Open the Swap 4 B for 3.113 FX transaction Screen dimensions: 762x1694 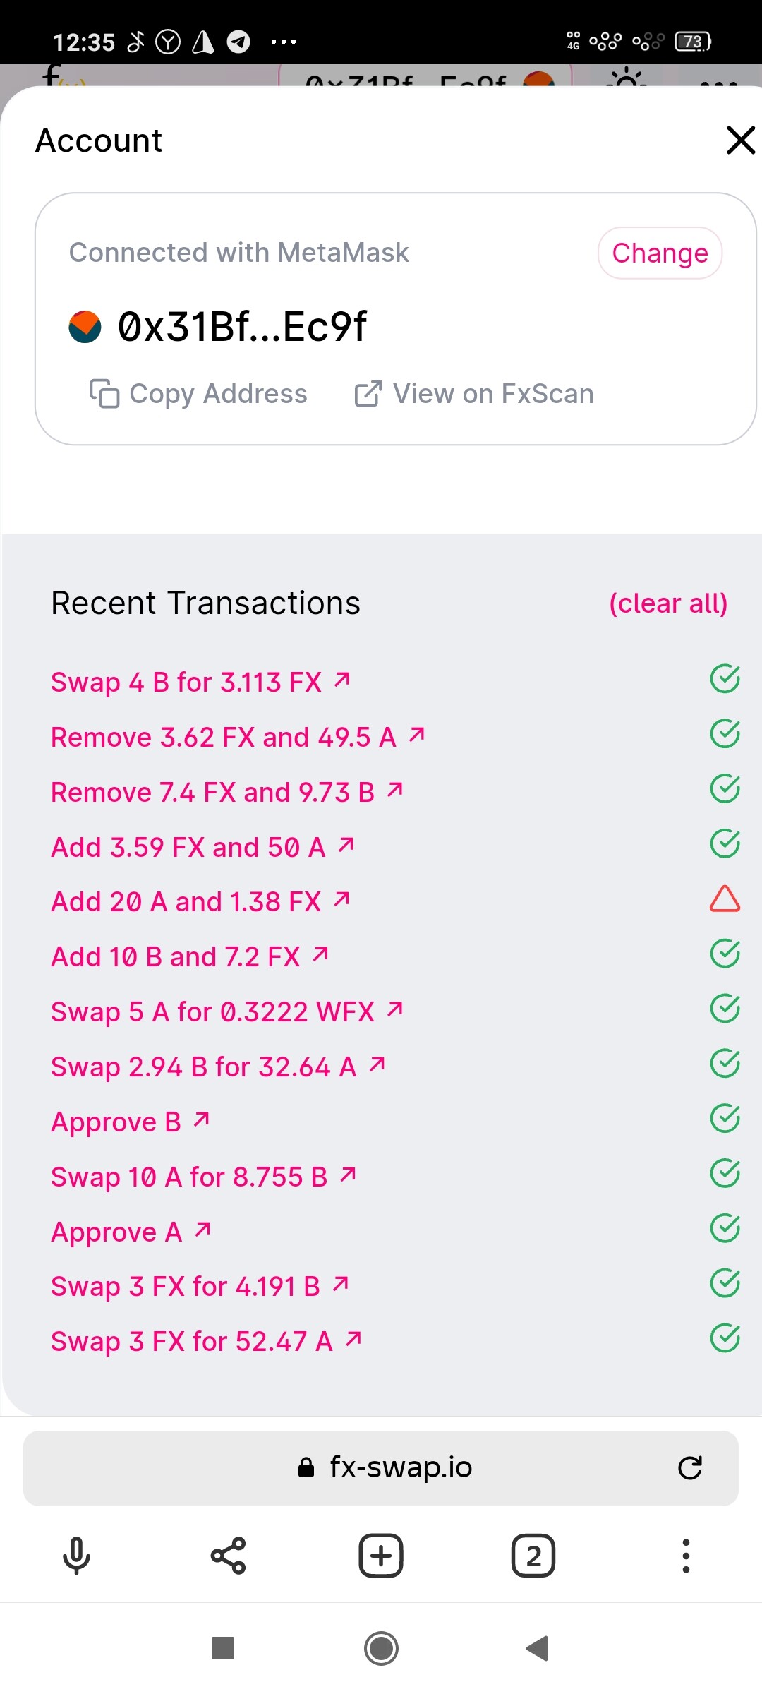pos(200,682)
